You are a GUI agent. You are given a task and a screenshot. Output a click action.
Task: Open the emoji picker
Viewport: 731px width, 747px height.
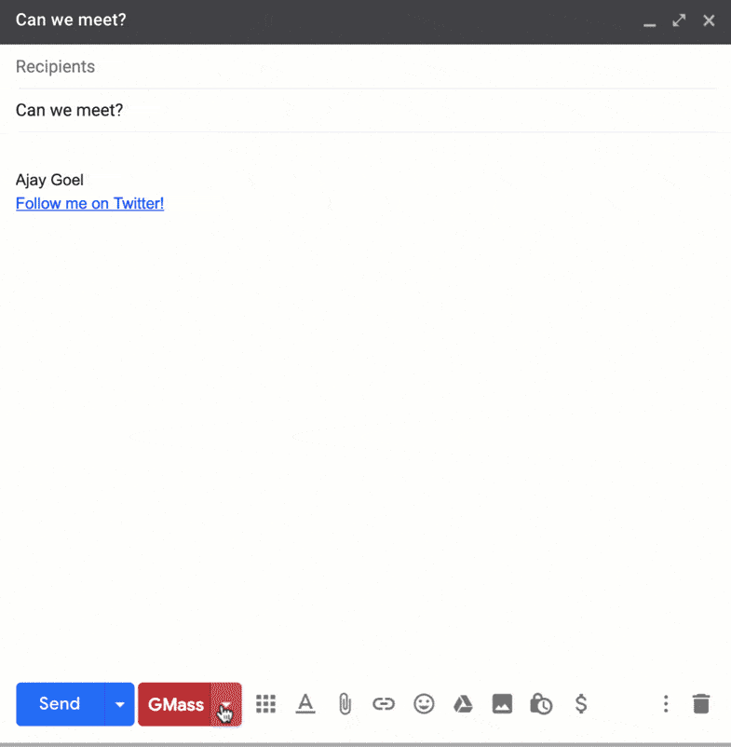tap(424, 704)
